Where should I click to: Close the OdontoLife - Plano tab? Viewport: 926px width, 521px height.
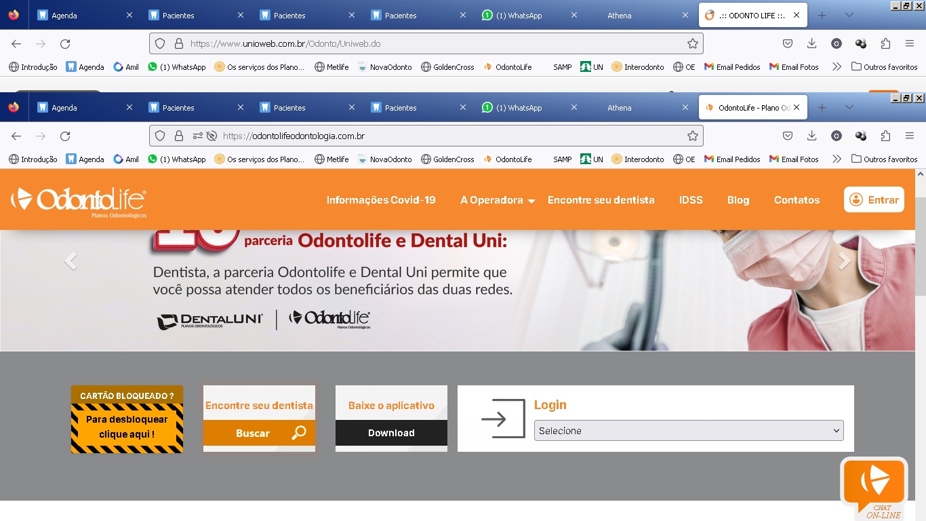pyautogui.click(x=797, y=107)
